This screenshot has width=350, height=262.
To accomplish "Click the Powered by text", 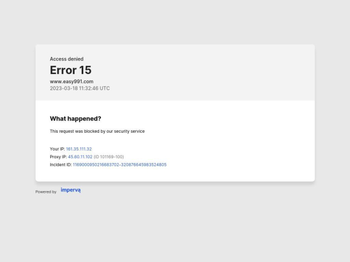I will (46, 192).
